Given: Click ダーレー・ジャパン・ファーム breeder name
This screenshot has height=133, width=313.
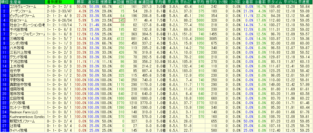Looking at the screenshot, I should [27, 34].
